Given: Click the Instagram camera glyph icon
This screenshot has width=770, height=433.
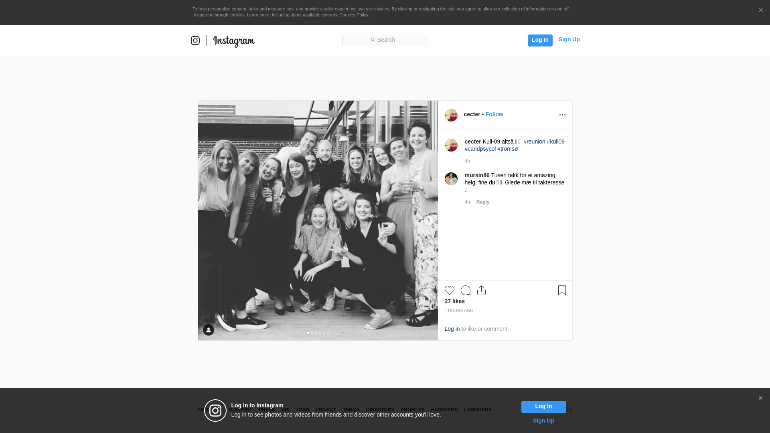Looking at the screenshot, I should 195,40.
